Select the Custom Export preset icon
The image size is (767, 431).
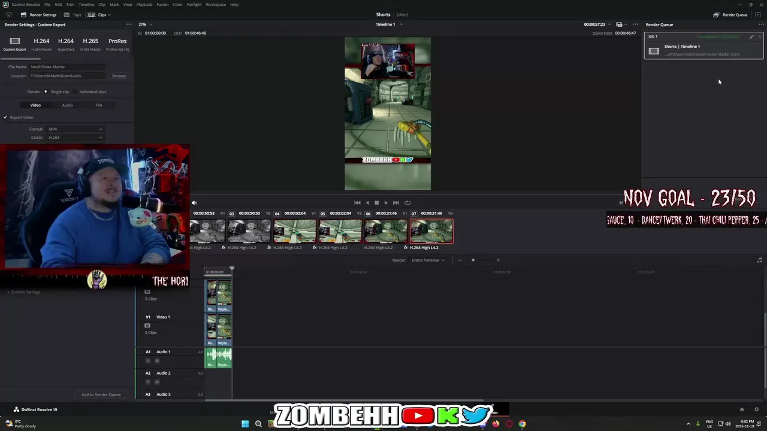pos(15,41)
